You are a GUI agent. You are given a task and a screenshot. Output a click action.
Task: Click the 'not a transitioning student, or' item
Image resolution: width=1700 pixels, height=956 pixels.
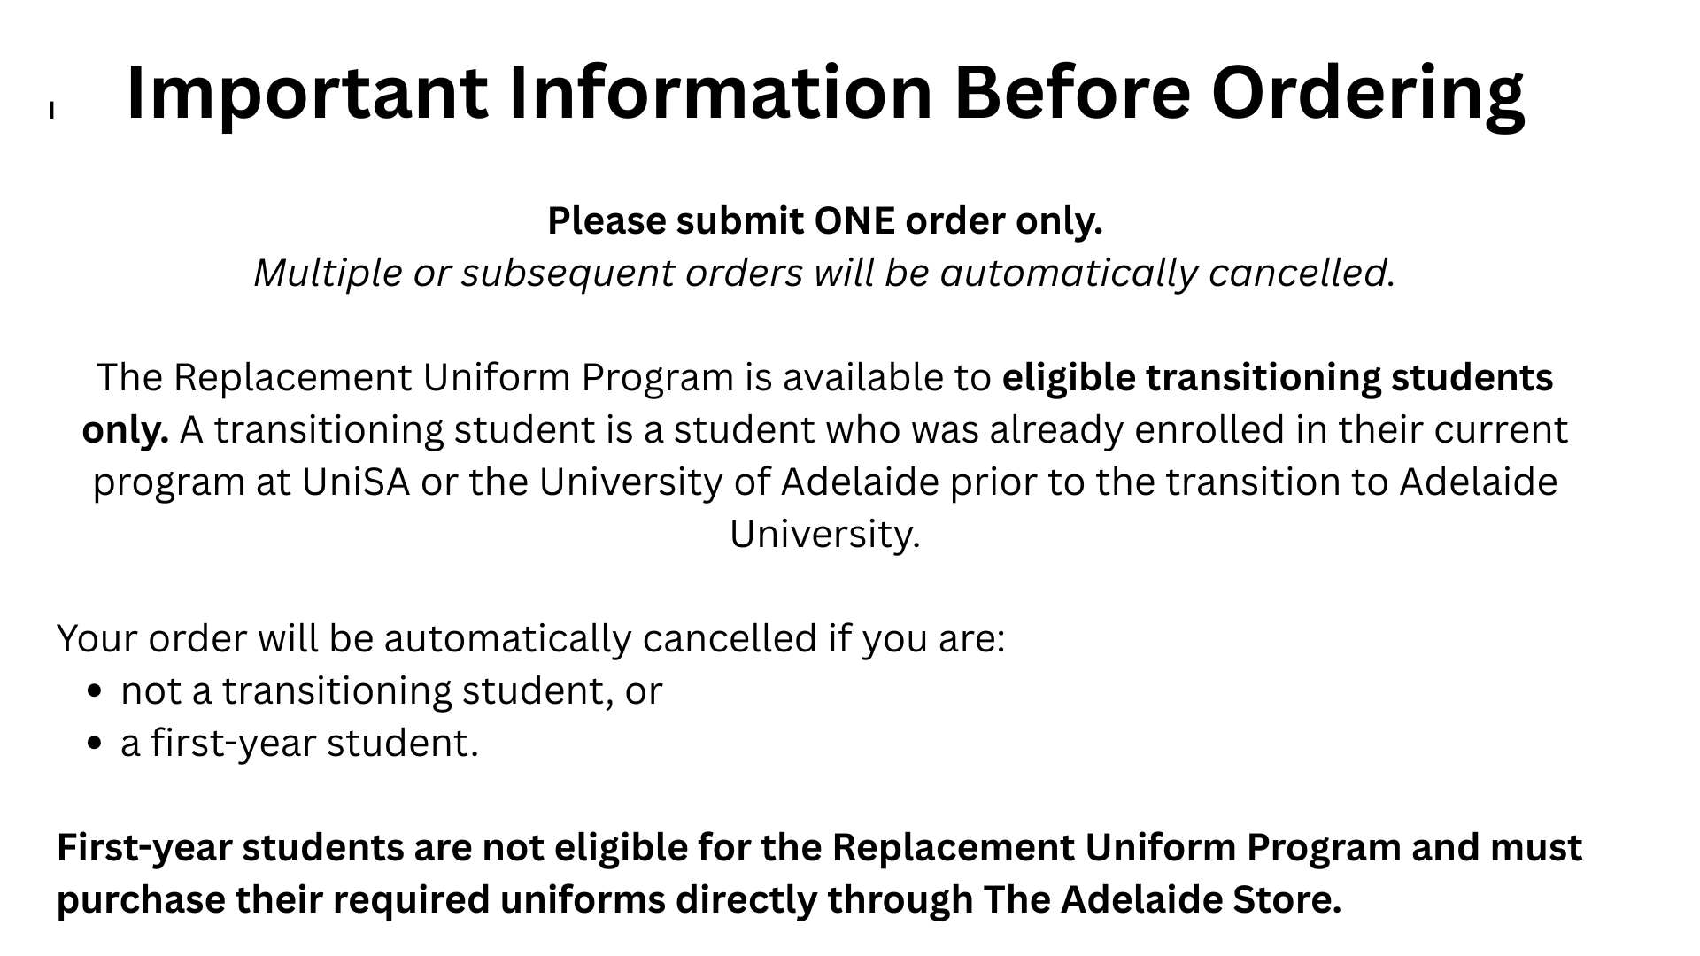point(391,690)
